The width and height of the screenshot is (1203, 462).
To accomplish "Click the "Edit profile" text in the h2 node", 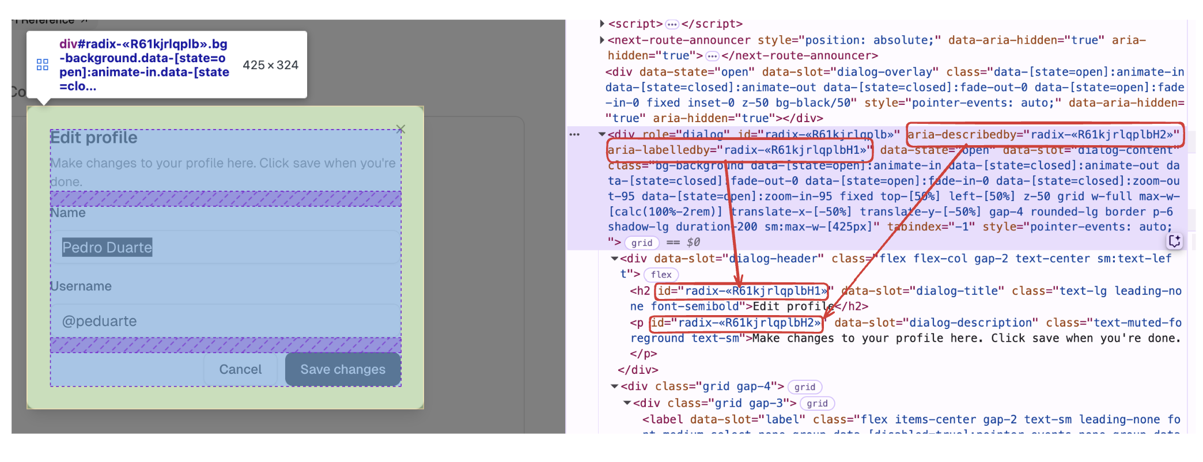I will tap(793, 306).
